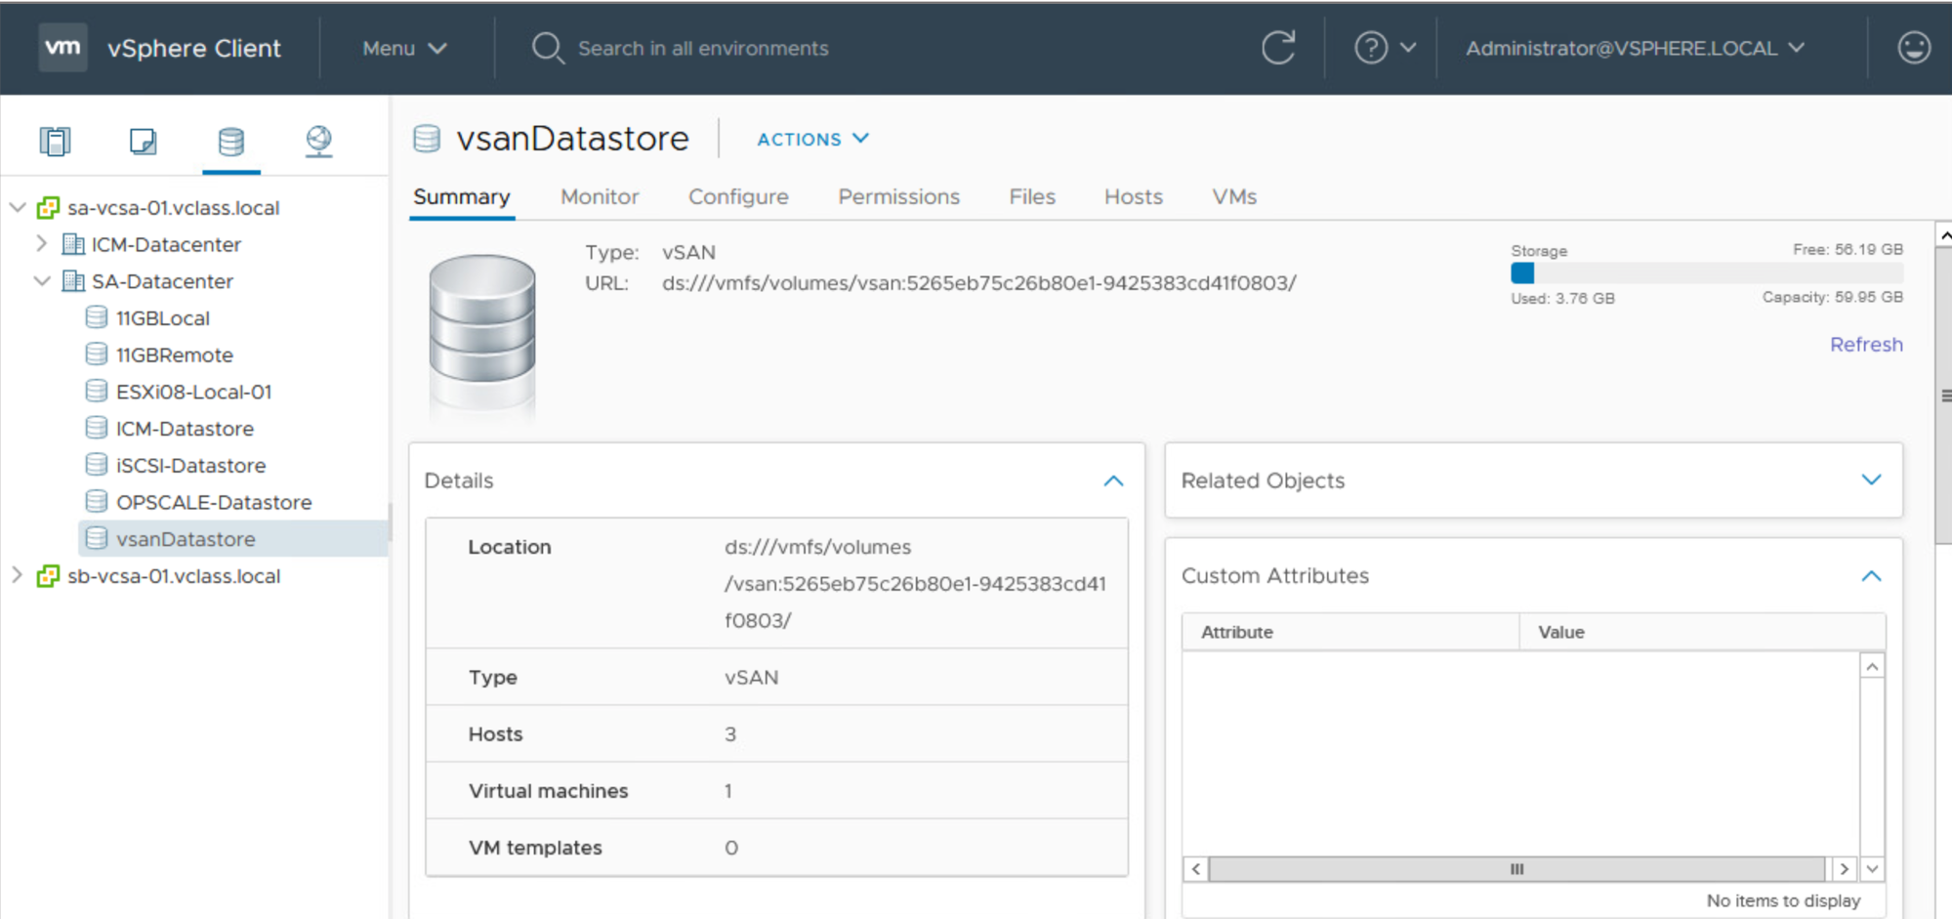
Task: Open the help question mark icon
Action: [x=1370, y=48]
